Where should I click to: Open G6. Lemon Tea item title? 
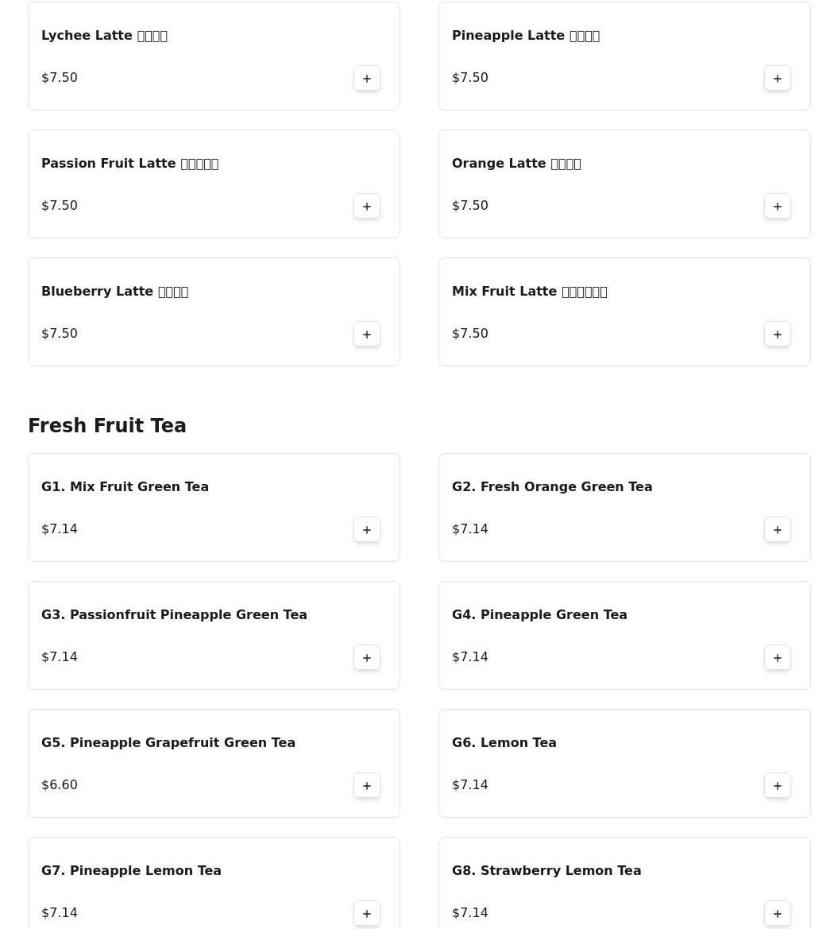click(504, 743)
